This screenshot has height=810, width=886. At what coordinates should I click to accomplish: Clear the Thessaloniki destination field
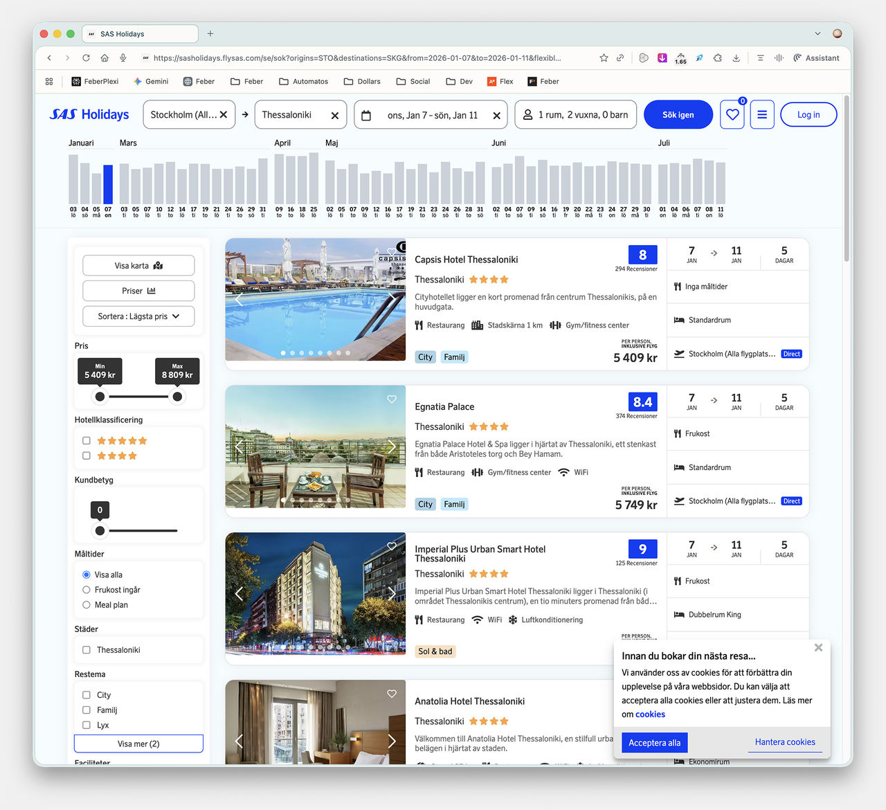pos(334,116)
